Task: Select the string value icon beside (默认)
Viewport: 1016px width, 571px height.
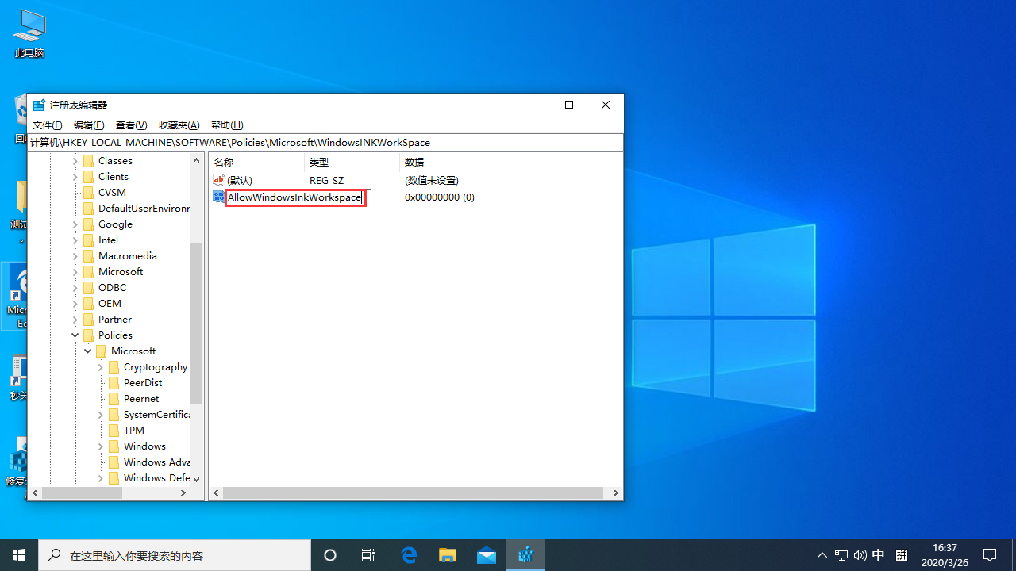Action: tap(219, 180)
